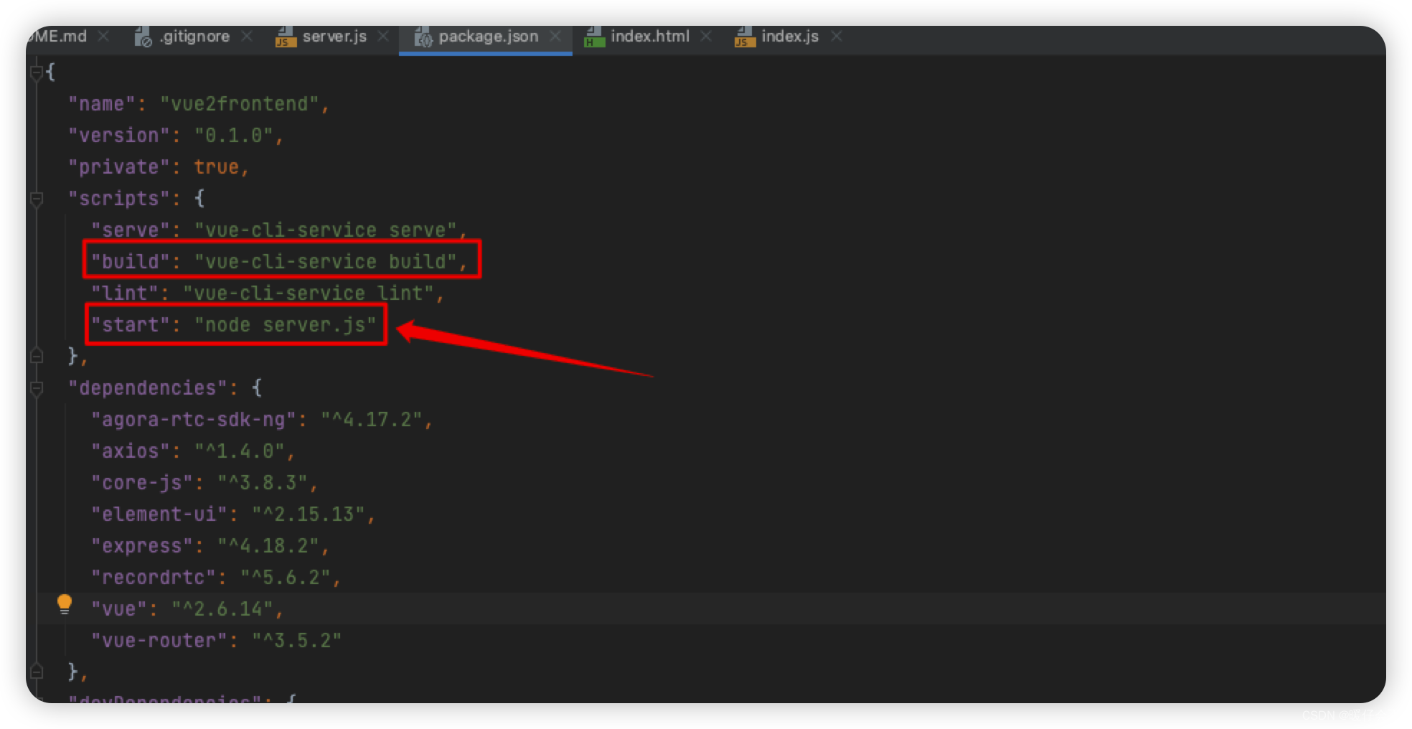Click the "node server.js" string
The height and width of the screenshot is (729, 1412).
coord(286,325)
